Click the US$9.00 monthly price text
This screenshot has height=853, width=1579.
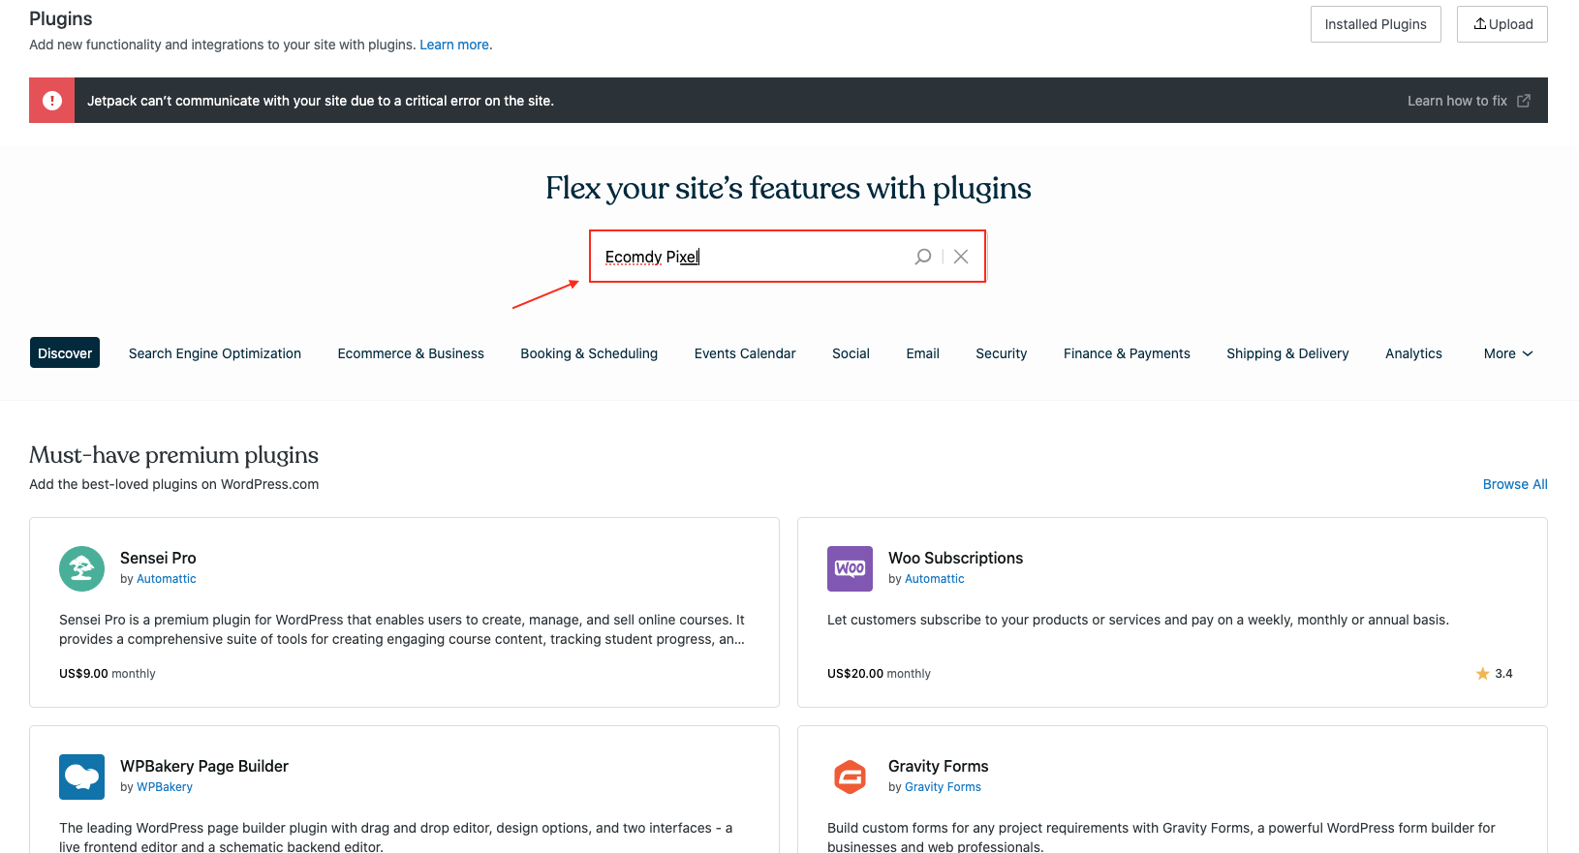(x=108, y=674)
